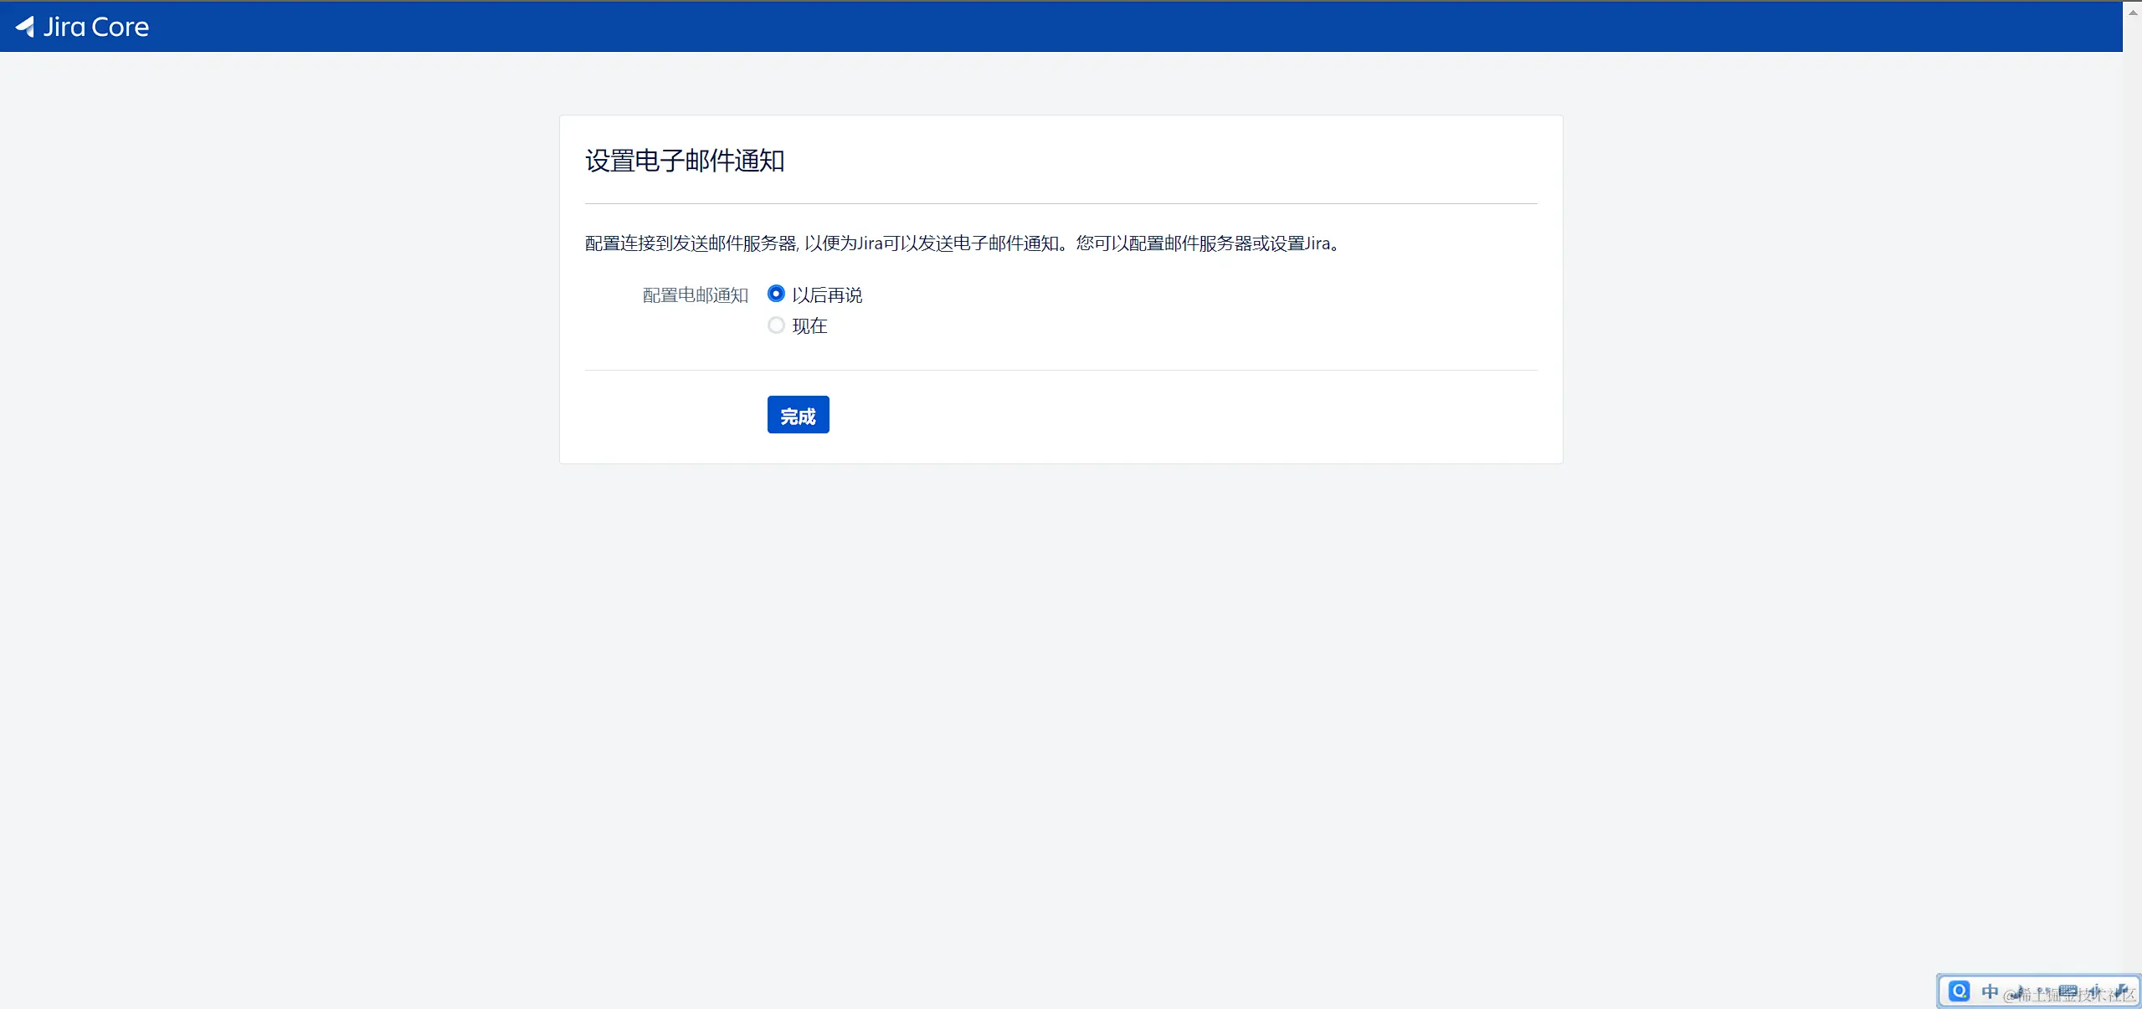Image resolution: width=2142 pixels, height=1009 pixels.
Task: Select the 以后再说 radio button
Action: tap(776, 294)
